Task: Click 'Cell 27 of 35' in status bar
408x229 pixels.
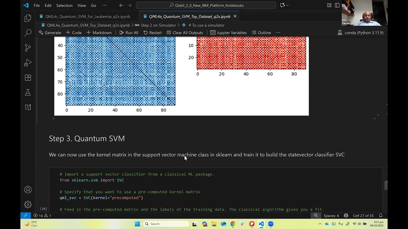Action: pyautogui.click(x=363, y=215)
